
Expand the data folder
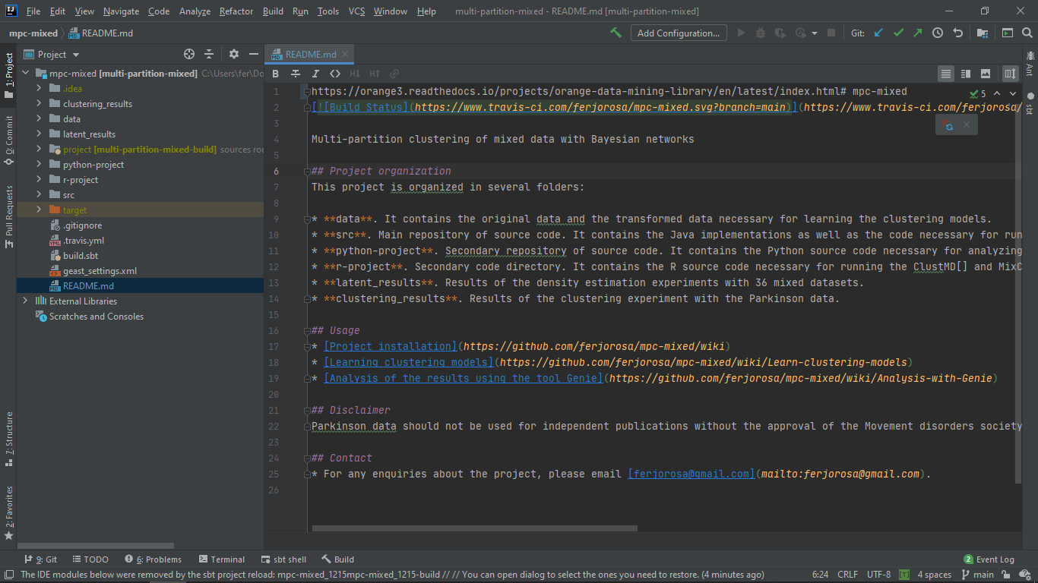39,119
